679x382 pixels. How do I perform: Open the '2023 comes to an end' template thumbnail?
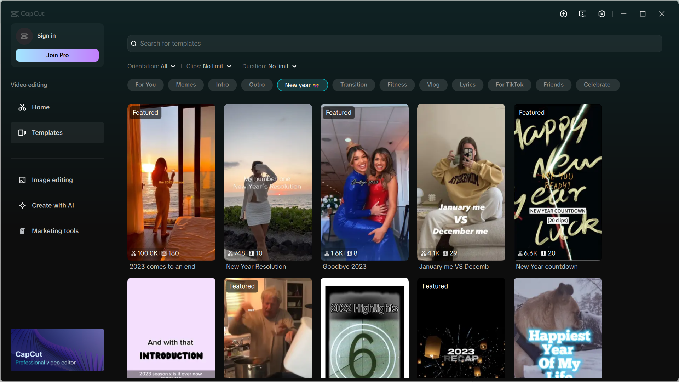171,182
